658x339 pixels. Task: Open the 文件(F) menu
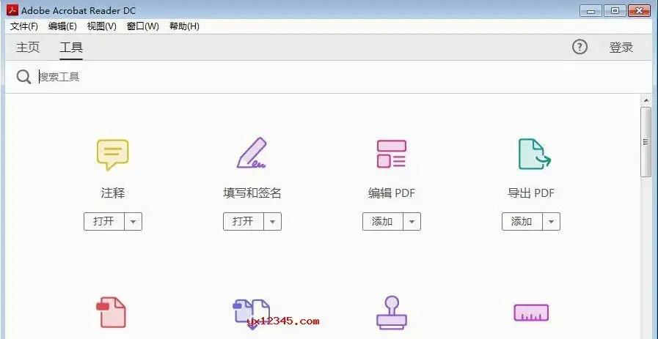24,26
